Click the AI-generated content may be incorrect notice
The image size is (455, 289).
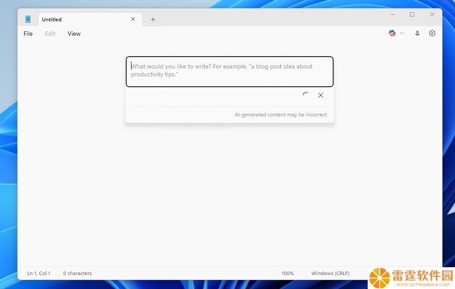pyautogui.click(x=281, y=115)
